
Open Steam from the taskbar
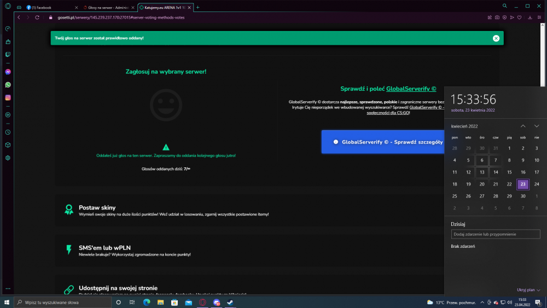230,303
